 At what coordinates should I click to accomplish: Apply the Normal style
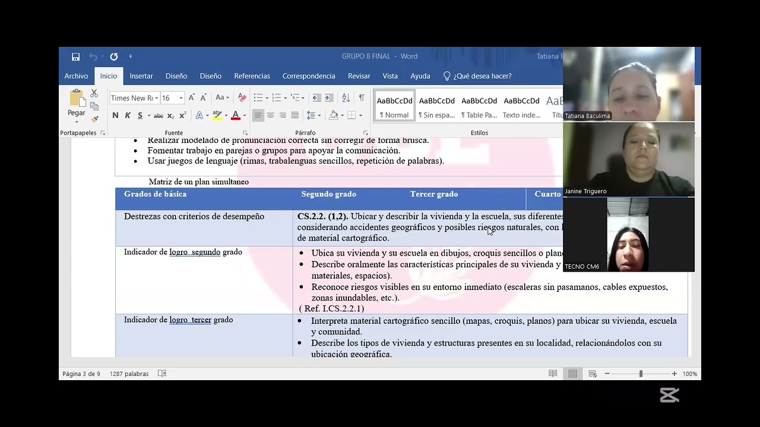click(x=395, y=106)
